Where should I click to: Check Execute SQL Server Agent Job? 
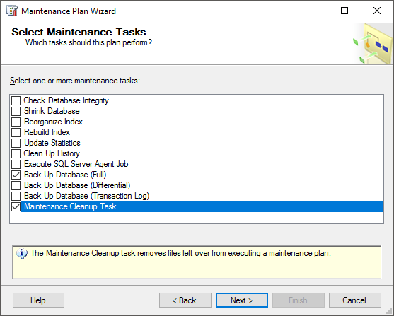[x=16, y=164]
